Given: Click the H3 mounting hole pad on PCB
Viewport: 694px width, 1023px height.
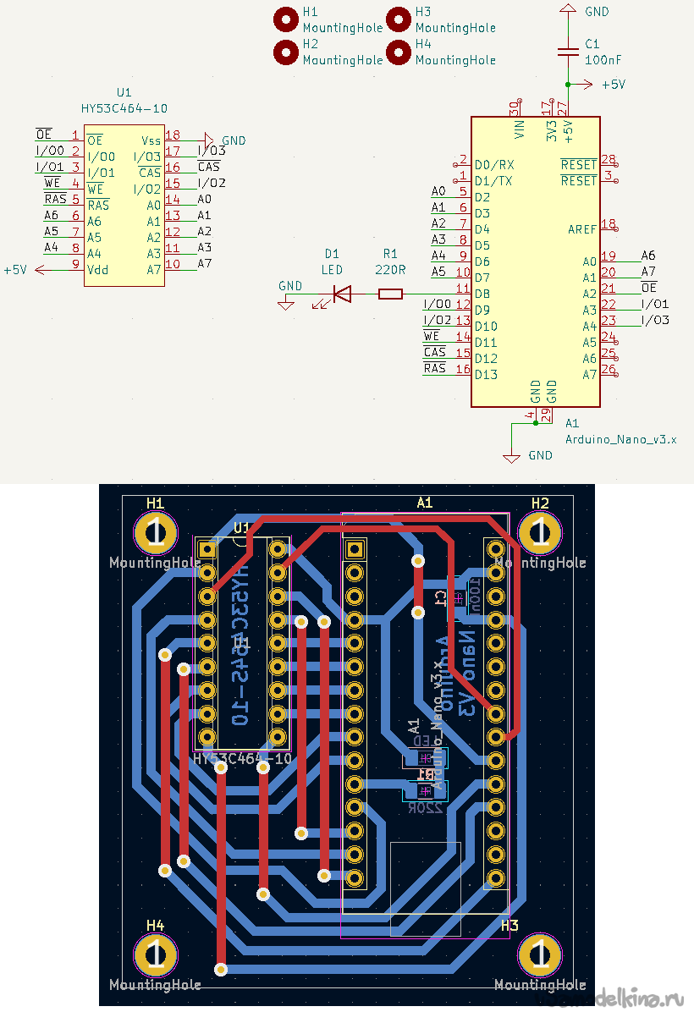Looking at the screenshot, I should (540, 954).
